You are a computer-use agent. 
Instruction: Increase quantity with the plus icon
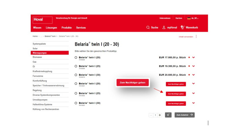click(160, 115)
